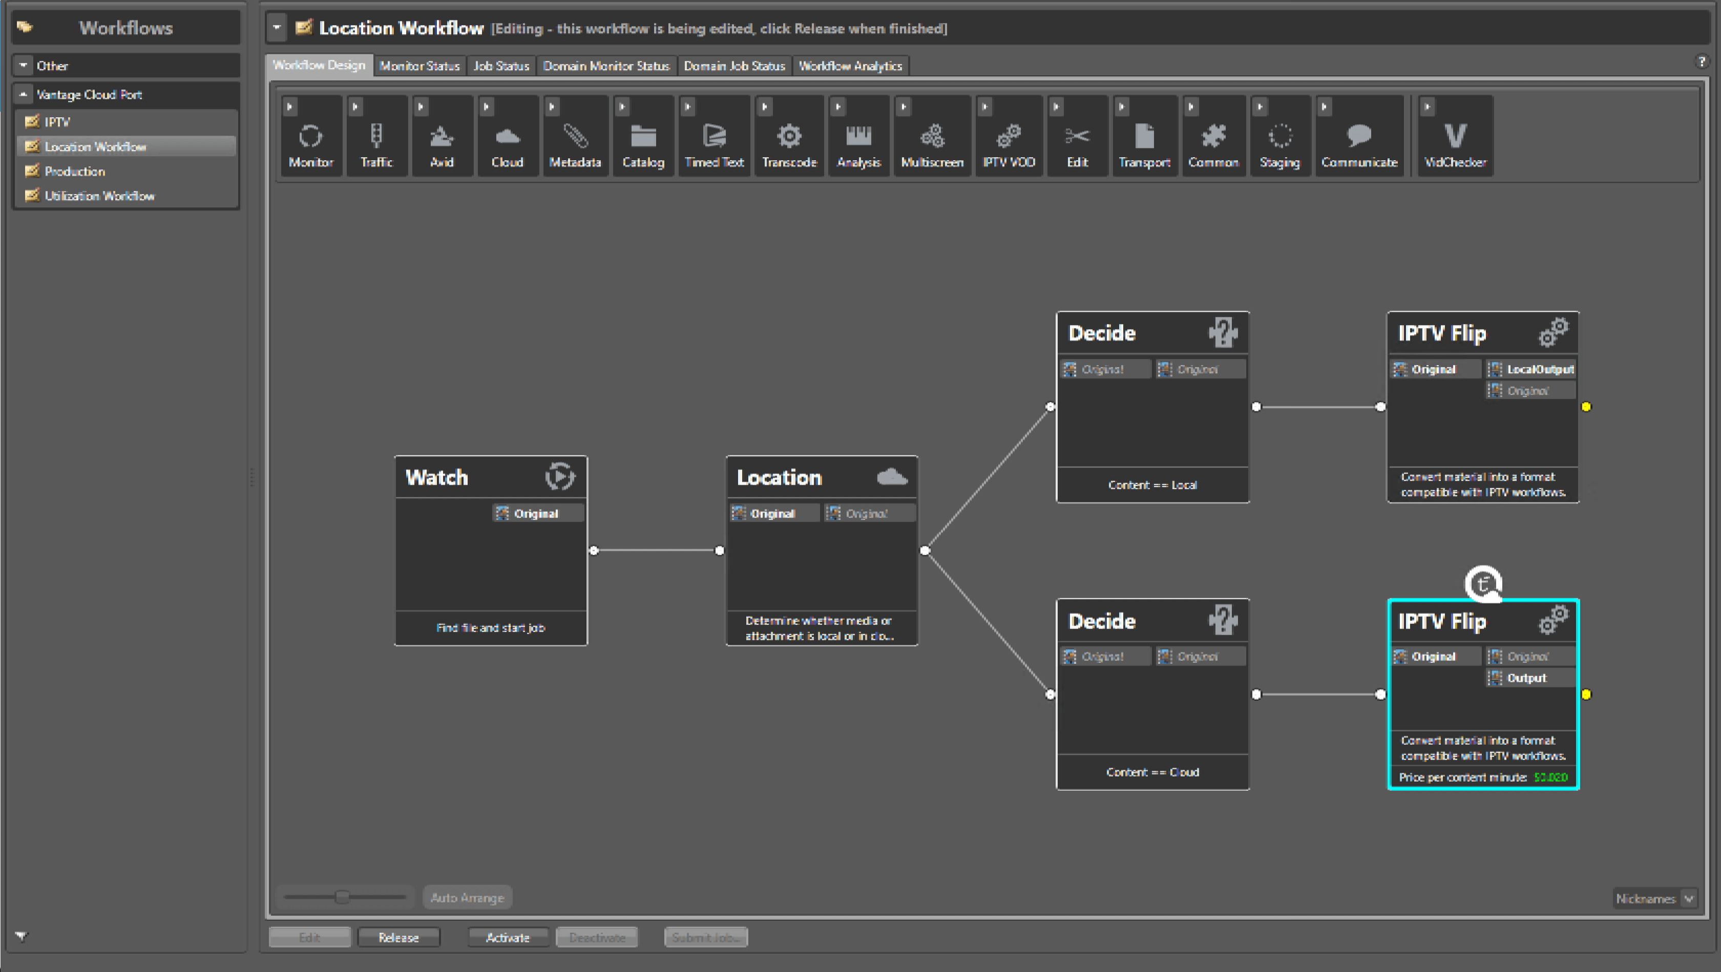Viewport: 1721px width, 972px height.
Task: Click the Deactivate button
Action: coord(597,937)
